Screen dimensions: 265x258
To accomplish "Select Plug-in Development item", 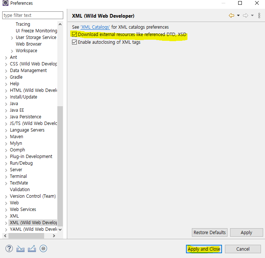I will point(31,157).
